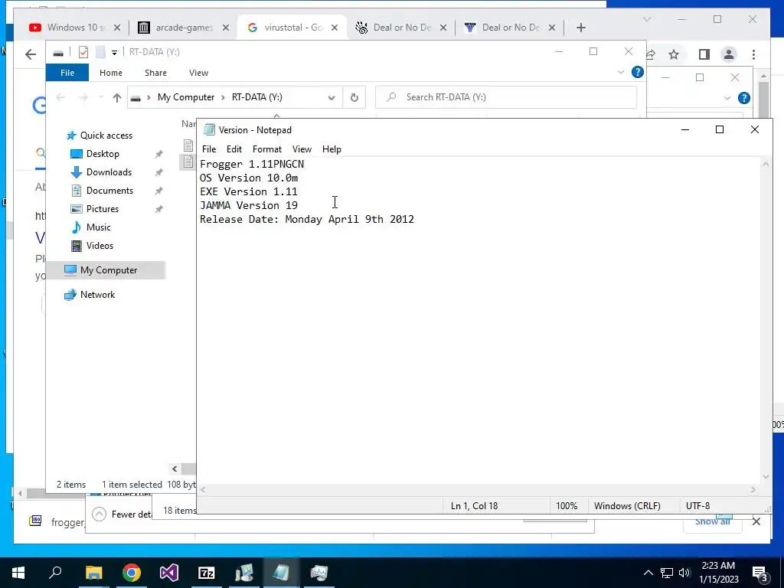Screen dimensions: 784x588
Task: Select Quick access in navigation pane
Action: pyautogui.click(x=106, y=136)
